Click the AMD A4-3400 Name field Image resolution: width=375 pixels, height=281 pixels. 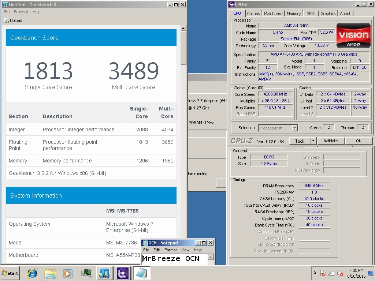(x=296, y=26)
